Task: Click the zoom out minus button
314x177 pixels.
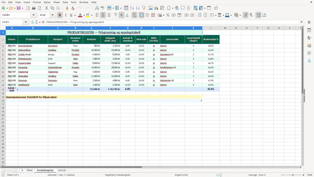Action: click(283, 175)
